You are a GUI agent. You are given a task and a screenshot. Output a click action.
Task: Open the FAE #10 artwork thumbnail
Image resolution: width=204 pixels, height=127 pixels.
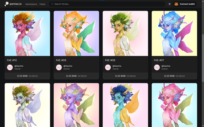pyautogui.click(x=27, y=33)
